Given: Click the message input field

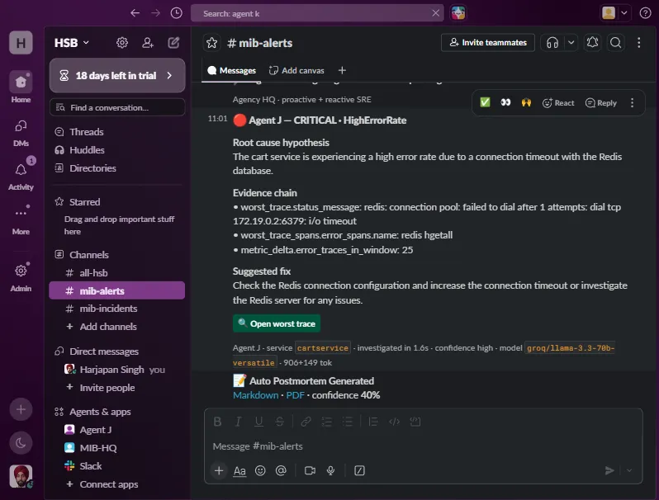Looking at the screenshot, I should click(423, 446).
